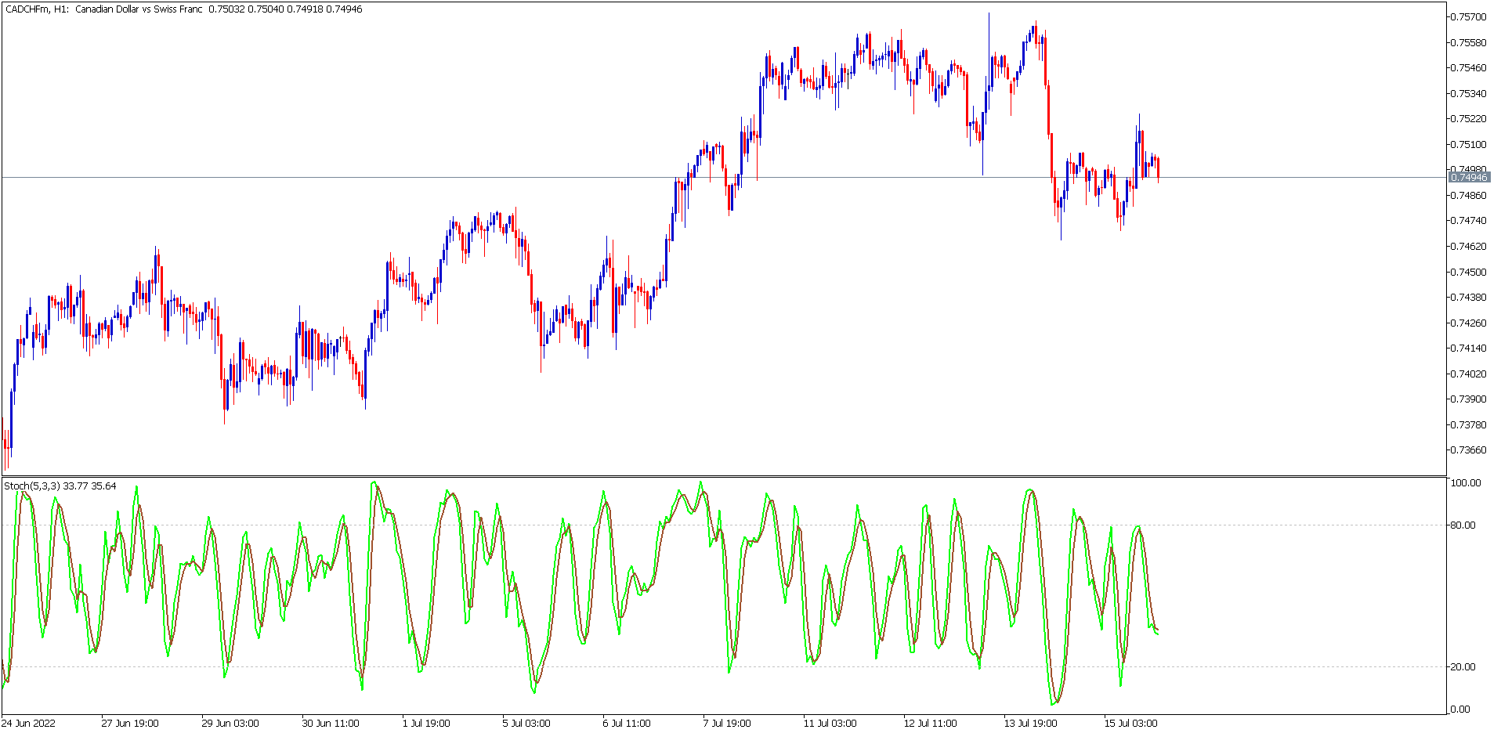Click the 12 Jul 11:00 time label
Image resolution: width=1501 pixels, height=733 pixels.
(931, 724)
